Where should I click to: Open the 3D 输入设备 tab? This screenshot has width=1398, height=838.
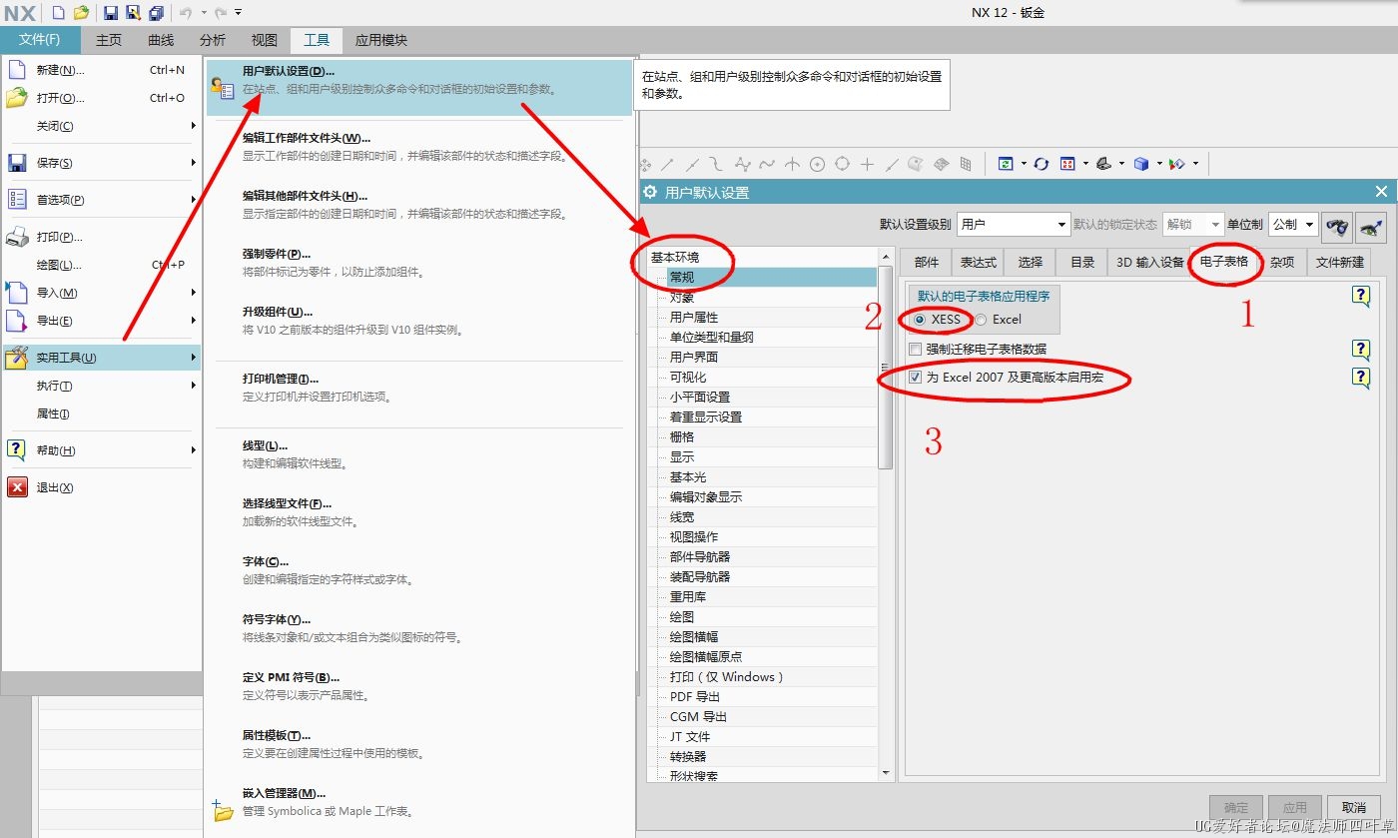click(x=1148, y=262)
